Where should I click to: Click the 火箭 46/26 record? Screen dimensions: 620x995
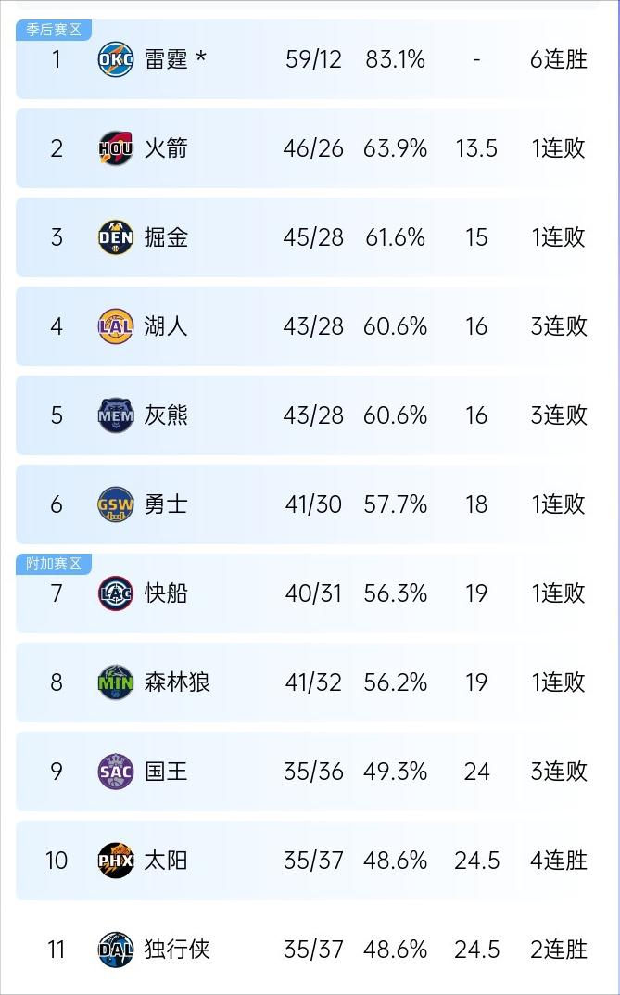pos(313,148)
